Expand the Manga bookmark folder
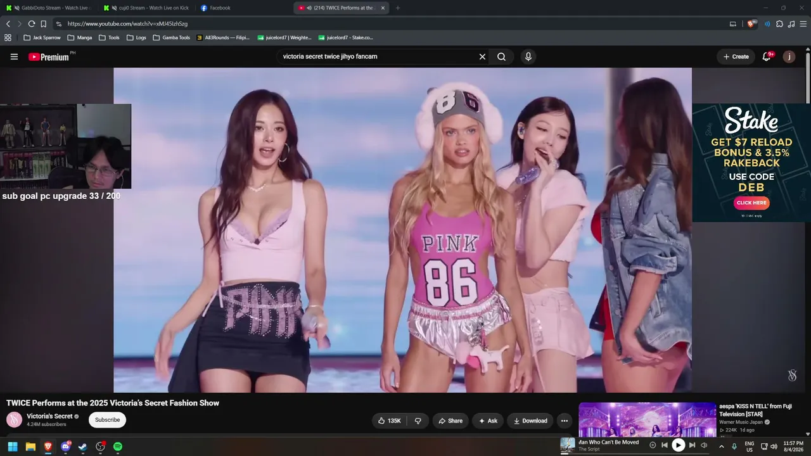811x456 pixels. [80, 37]
